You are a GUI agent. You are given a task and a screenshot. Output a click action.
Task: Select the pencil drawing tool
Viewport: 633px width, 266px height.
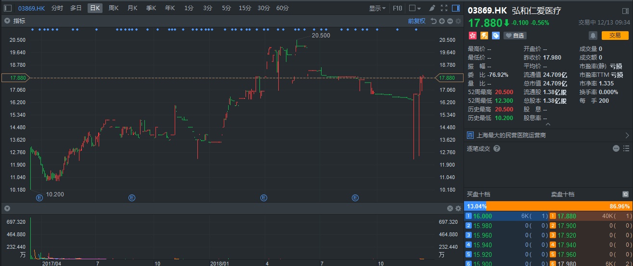tap(432, 8)
